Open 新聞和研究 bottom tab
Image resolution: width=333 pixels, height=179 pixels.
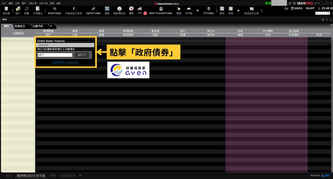point(68,176)
